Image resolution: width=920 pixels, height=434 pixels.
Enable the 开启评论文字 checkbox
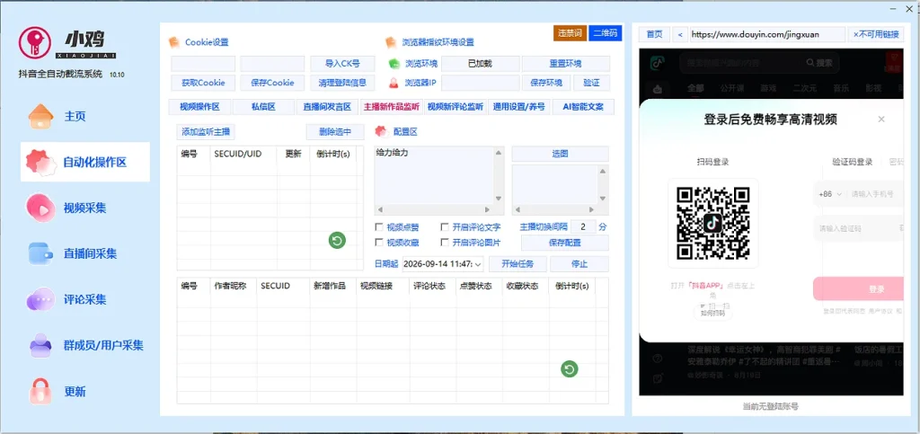click(444, 227)
